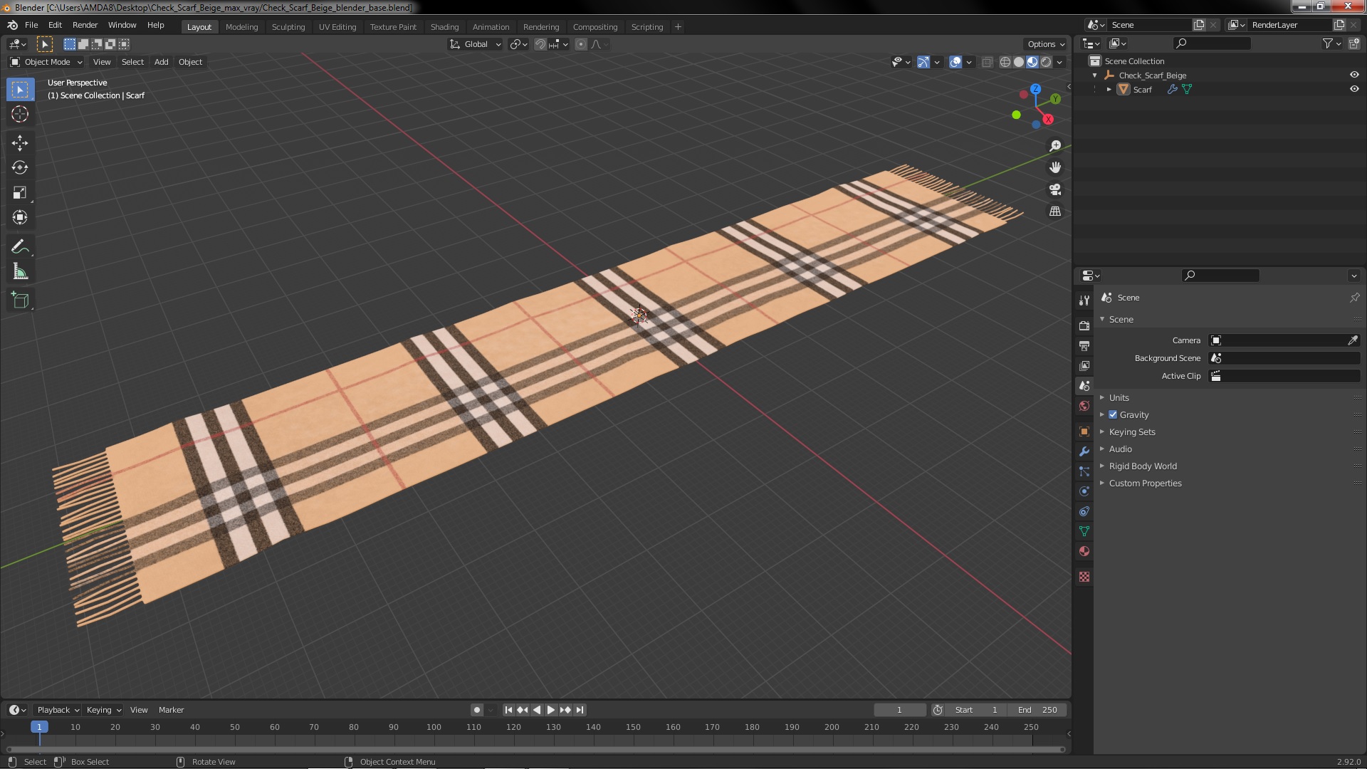Open the viewport Add menu
Image resolution: width=1367 pixels, height=769 pixels.
coord(162,62)
